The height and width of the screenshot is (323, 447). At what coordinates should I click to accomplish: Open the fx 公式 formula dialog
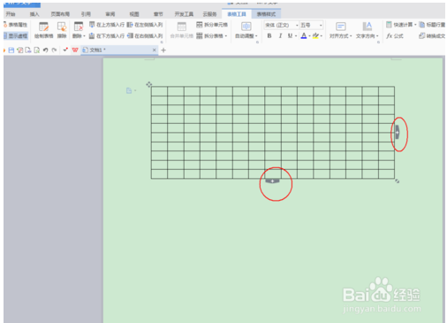395,36
